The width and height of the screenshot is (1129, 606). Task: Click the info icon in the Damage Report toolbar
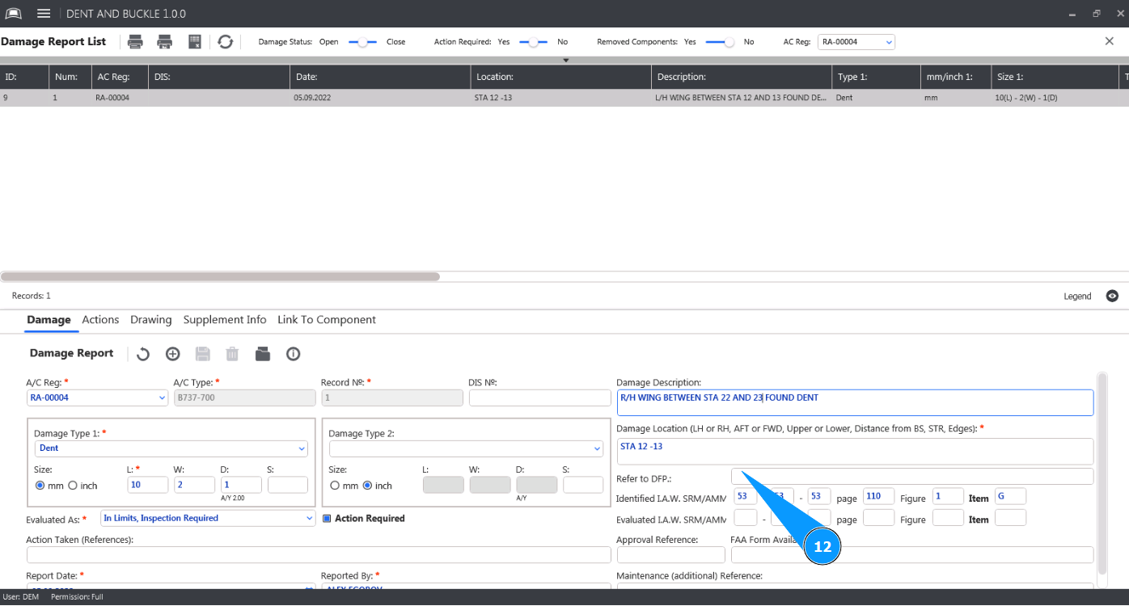(x=293, y=354)
